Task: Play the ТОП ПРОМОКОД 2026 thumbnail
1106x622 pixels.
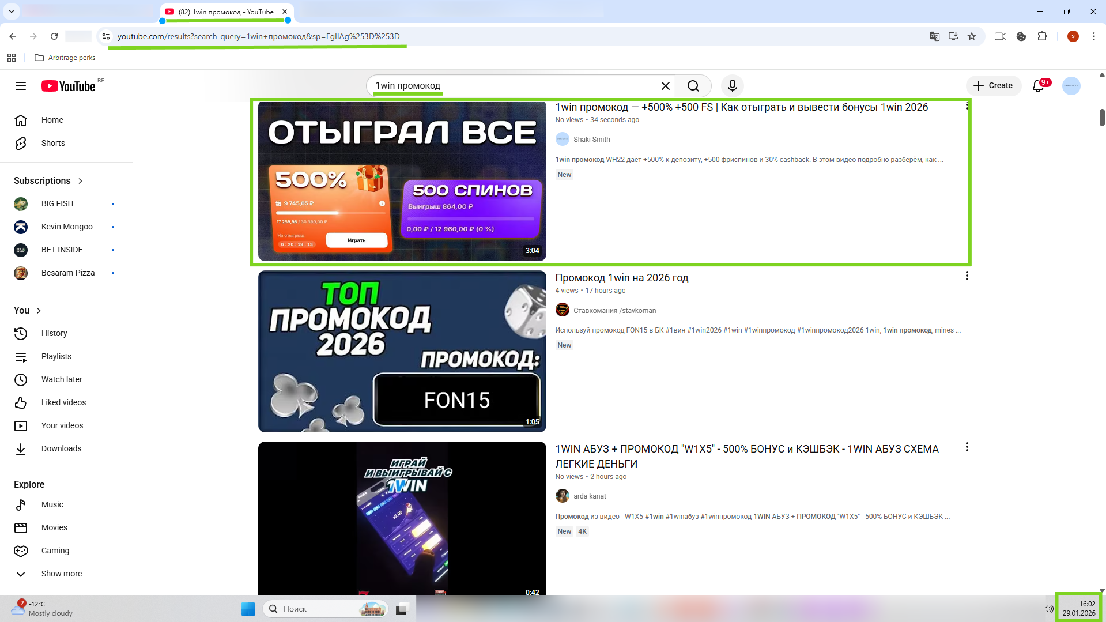Action: [x=402, y=351]
